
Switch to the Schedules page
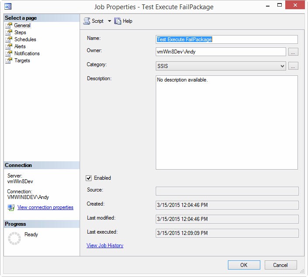pyautogui.click(x=25, y=39)
